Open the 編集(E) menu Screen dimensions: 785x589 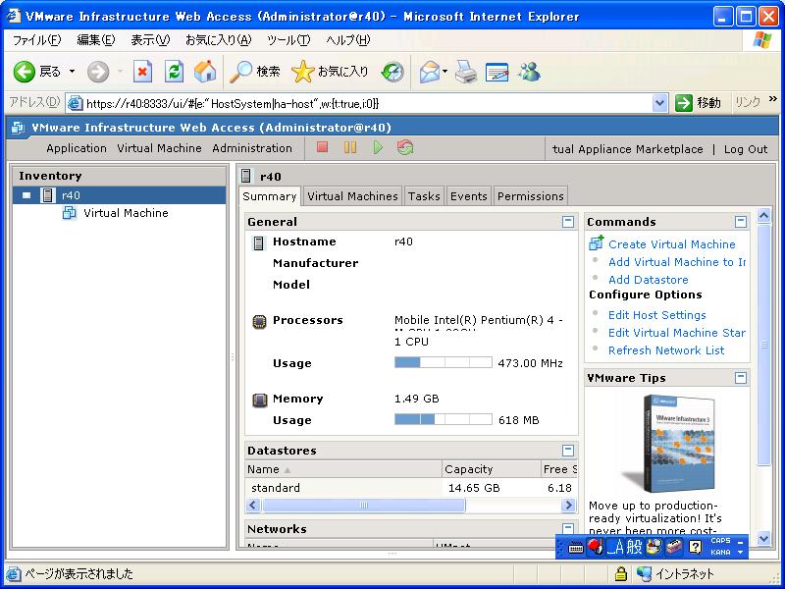pyautogui.click(x=95, y=40)
